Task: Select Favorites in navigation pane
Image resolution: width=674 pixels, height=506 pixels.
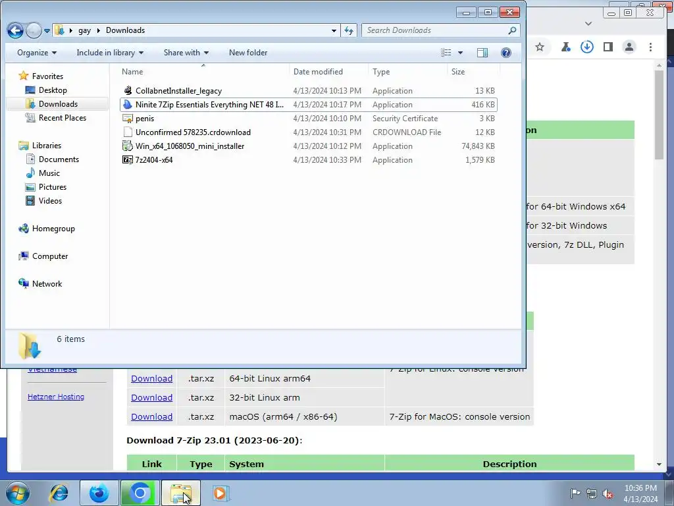Action: click(47, 76)
